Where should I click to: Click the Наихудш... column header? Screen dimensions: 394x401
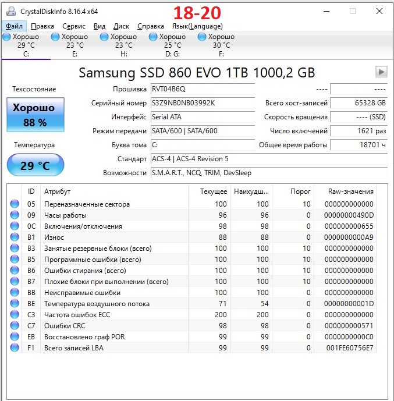251,191
